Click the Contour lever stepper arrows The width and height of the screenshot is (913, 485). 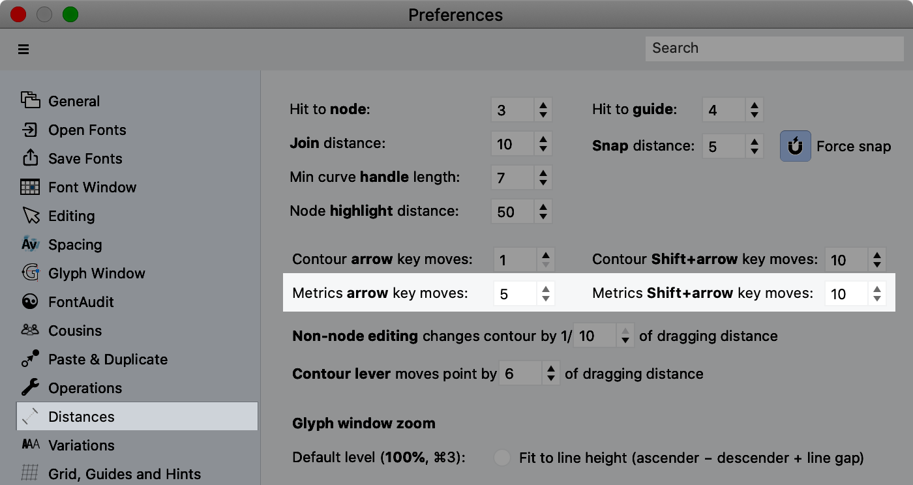click(551, 373)
